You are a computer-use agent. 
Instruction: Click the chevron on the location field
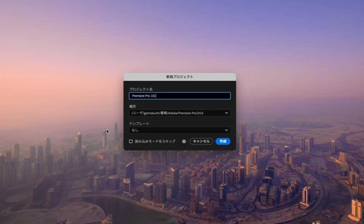point(226,113)
